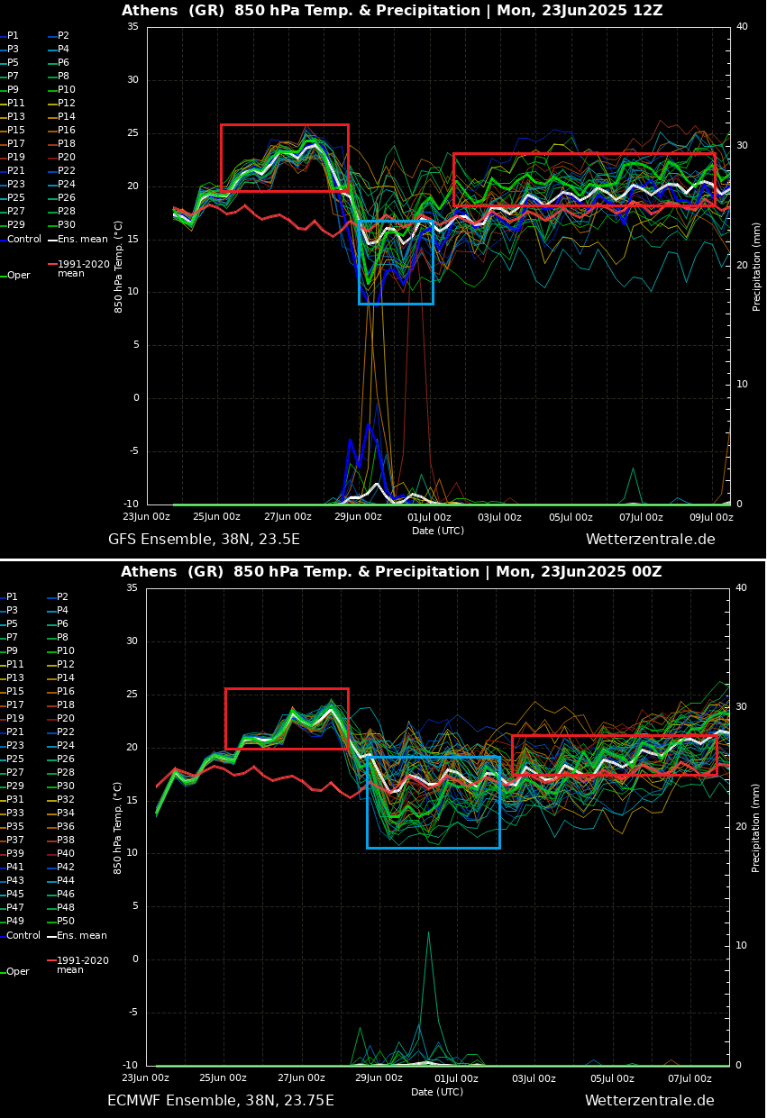
Task: Choose the P41 legend label
Action: (16, 868)
